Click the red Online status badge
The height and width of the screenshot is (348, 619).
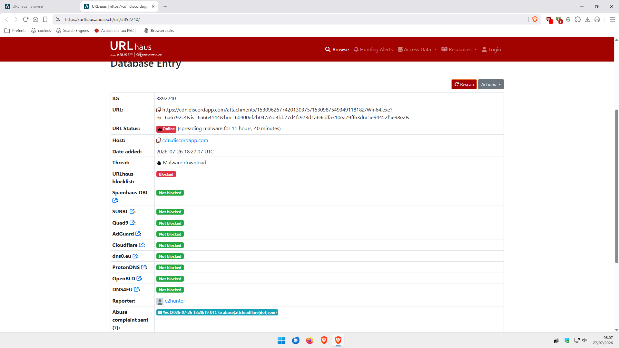166,129
